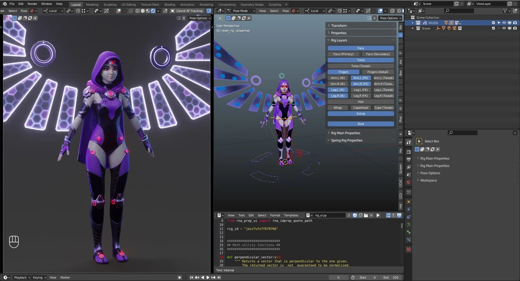The width and height of the screenshot is (520, 281).
Task: Hide the RAVEN collection in viewport
Action: [x=504, y=23]
